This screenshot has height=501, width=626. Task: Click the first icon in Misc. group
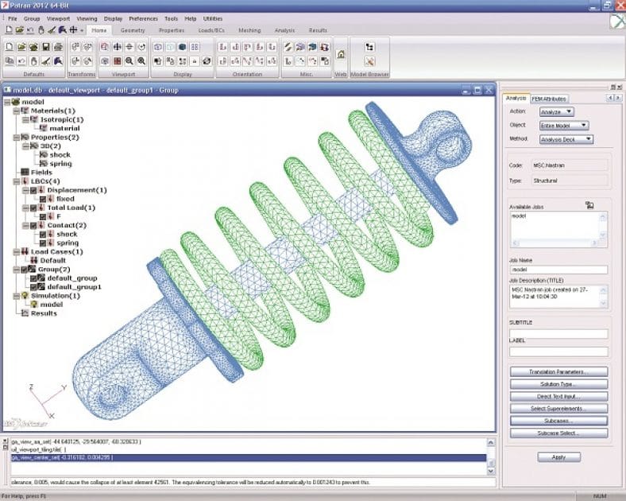[x=288, y=47]
